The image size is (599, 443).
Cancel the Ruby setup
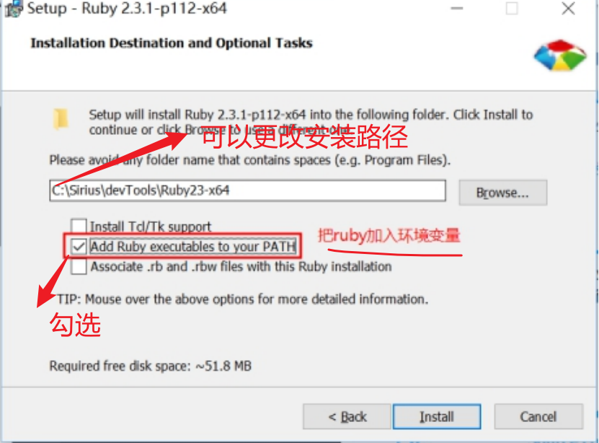click(x=538, y=416)
